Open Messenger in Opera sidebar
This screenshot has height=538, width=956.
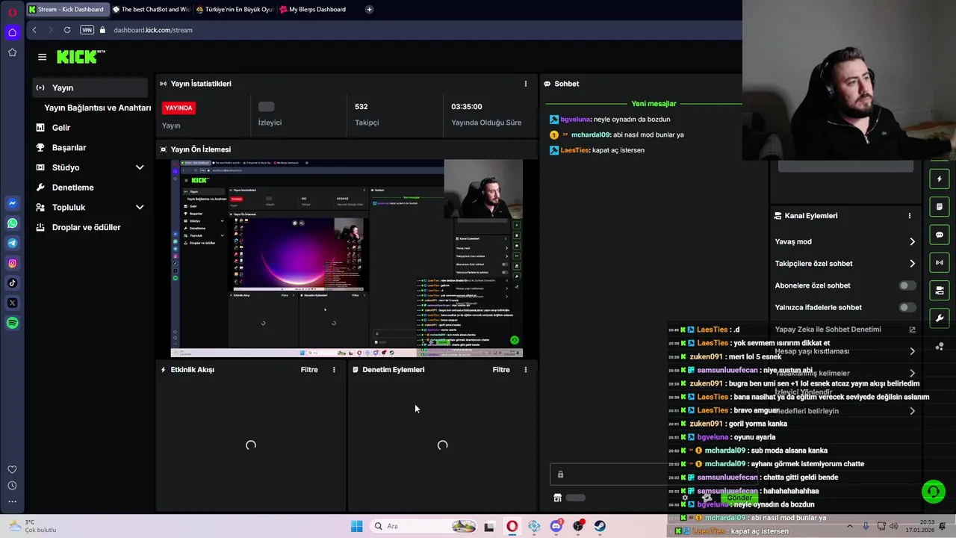coord(12,203)
